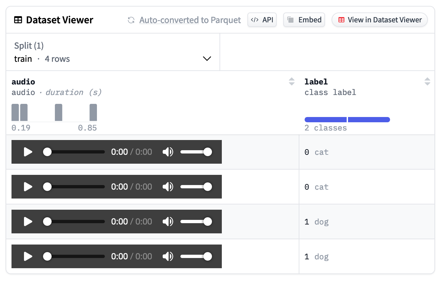Select the leftmost duration histogram bar
The height and width of the screenshot is (282, 441).
[x=15, y=112]
